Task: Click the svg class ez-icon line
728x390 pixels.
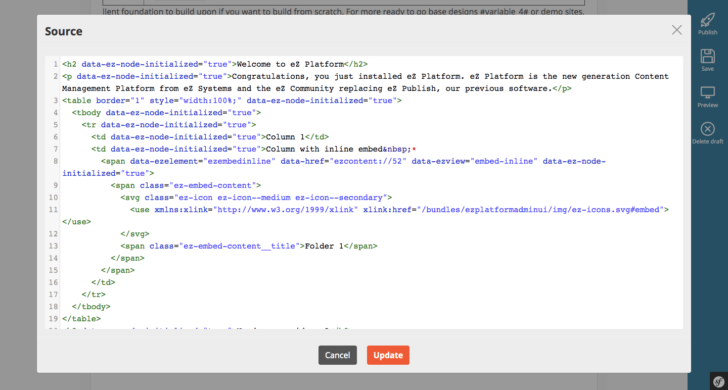Action: pyautogui.click(x=256, y=198)
